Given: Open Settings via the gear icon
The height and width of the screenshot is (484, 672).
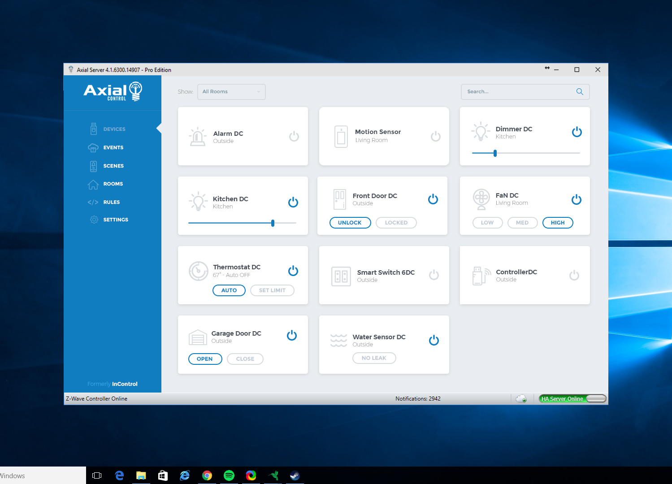Looking at the screenshot, I should 93,220.
